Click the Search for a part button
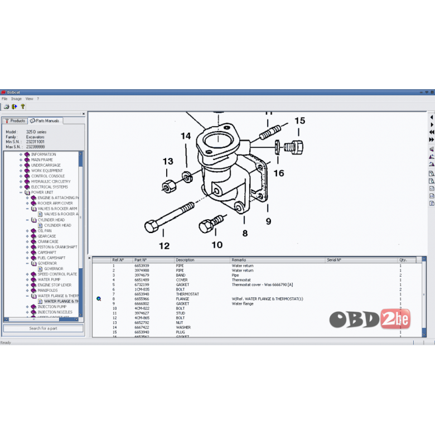 [x=43, y=328]
